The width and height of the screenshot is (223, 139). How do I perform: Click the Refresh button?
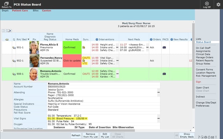[x=76, y=136]
